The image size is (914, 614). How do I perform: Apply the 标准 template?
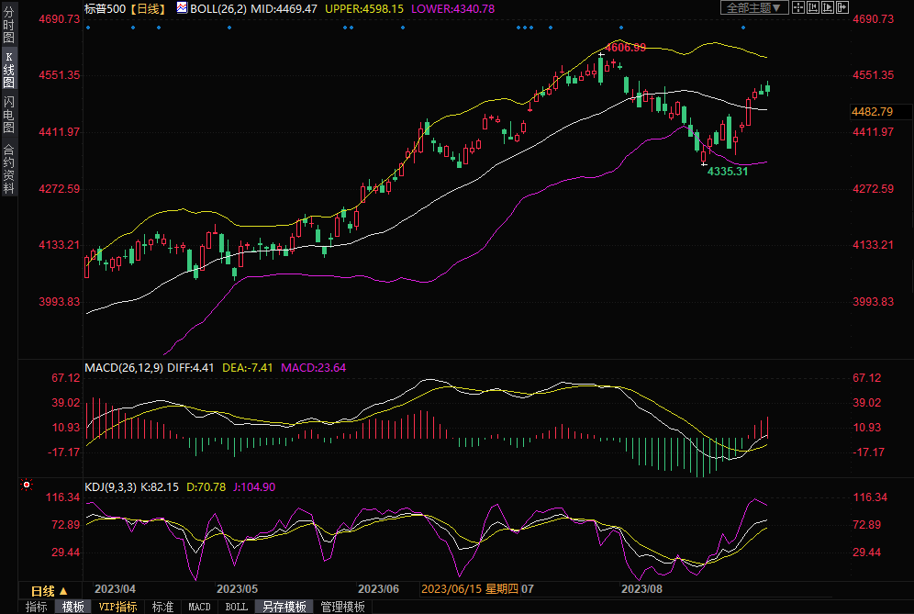tap(162, 607)
